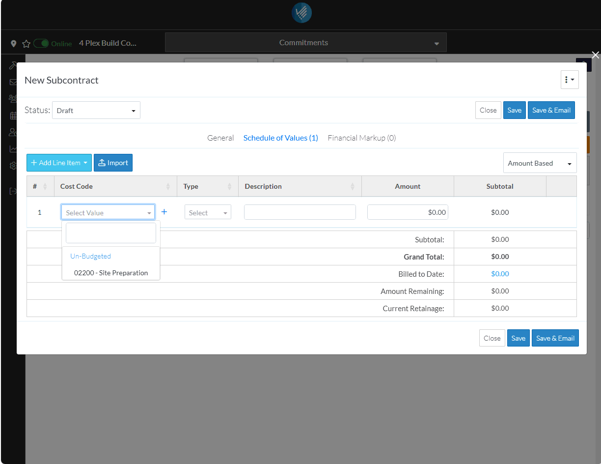Click the plus icon beside Cost Code
601x464 pixels.
pos(164,212)
